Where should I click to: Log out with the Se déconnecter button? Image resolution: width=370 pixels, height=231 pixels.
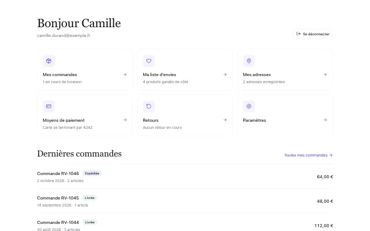[x=313, y=34]
